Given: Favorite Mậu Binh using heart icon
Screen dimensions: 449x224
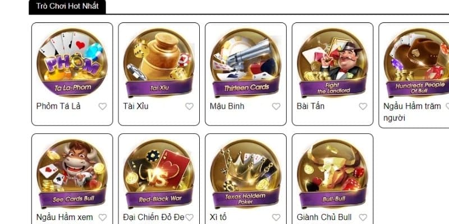Looking at the screenshot, I should (x=276, y=106).
